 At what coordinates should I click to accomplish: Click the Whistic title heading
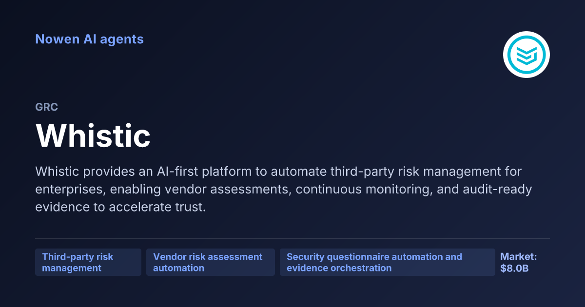pos(93,135)
